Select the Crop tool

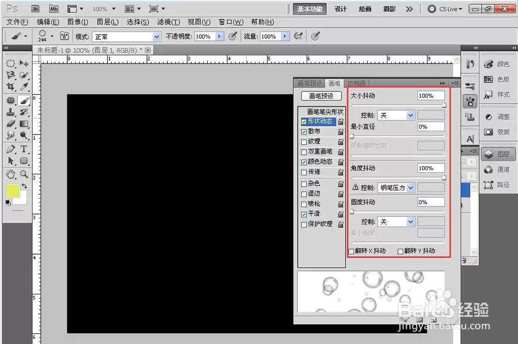click(x=10, y=87)
